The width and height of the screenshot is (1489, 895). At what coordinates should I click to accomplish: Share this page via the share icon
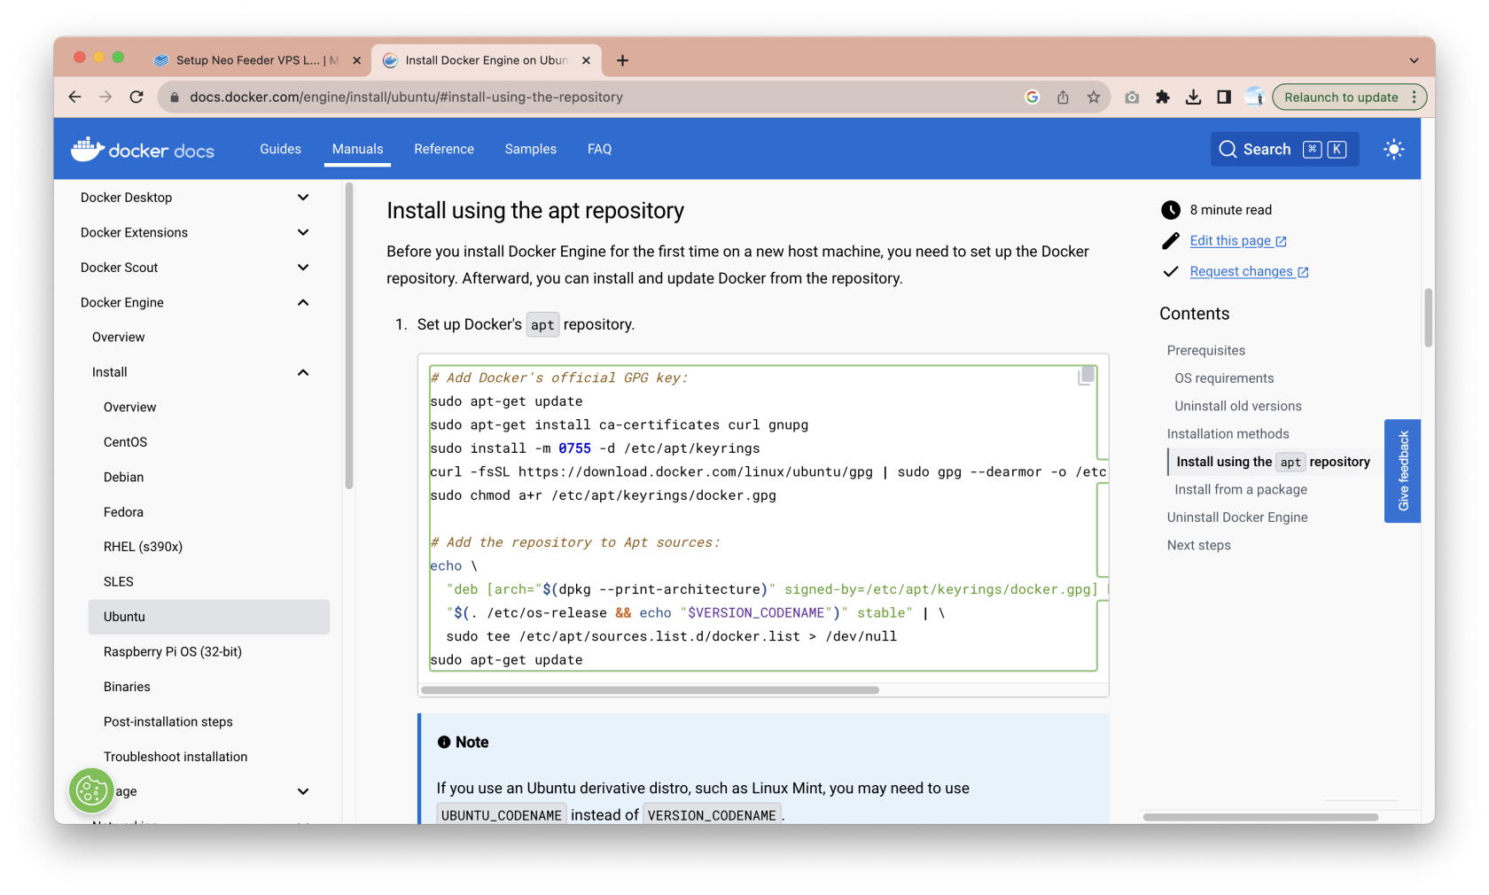pos(1063,97)
